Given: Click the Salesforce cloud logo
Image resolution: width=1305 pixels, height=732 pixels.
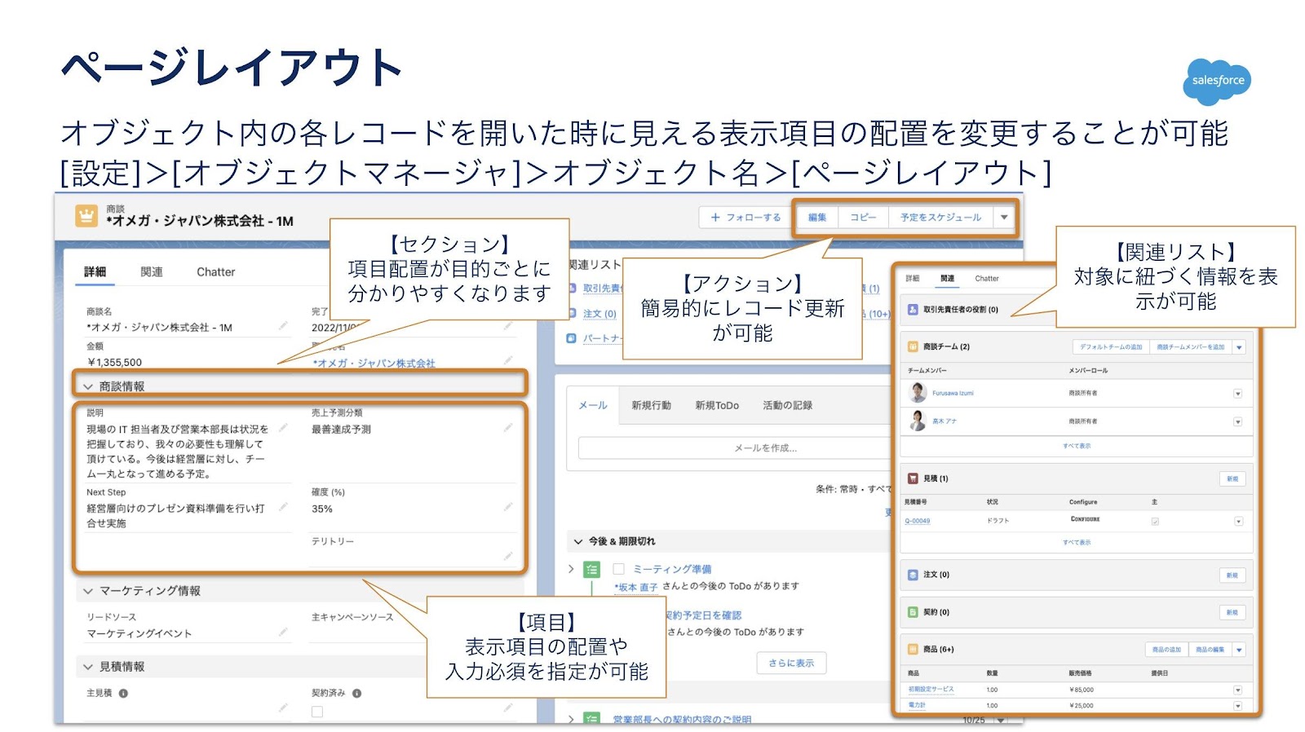Looking at the screenshot, I should pyautogui.click(x=1217, y=82).
